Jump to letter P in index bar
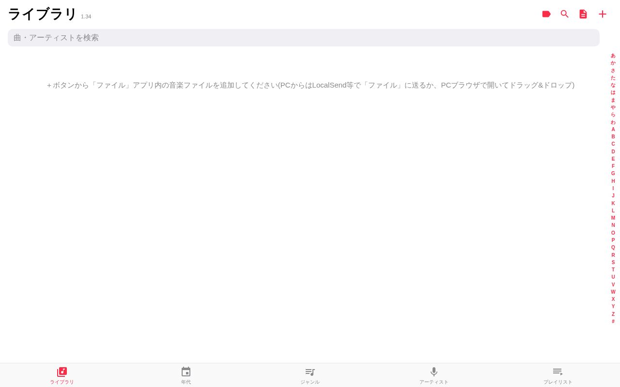The image size is (620, 387). pos(613,240)
